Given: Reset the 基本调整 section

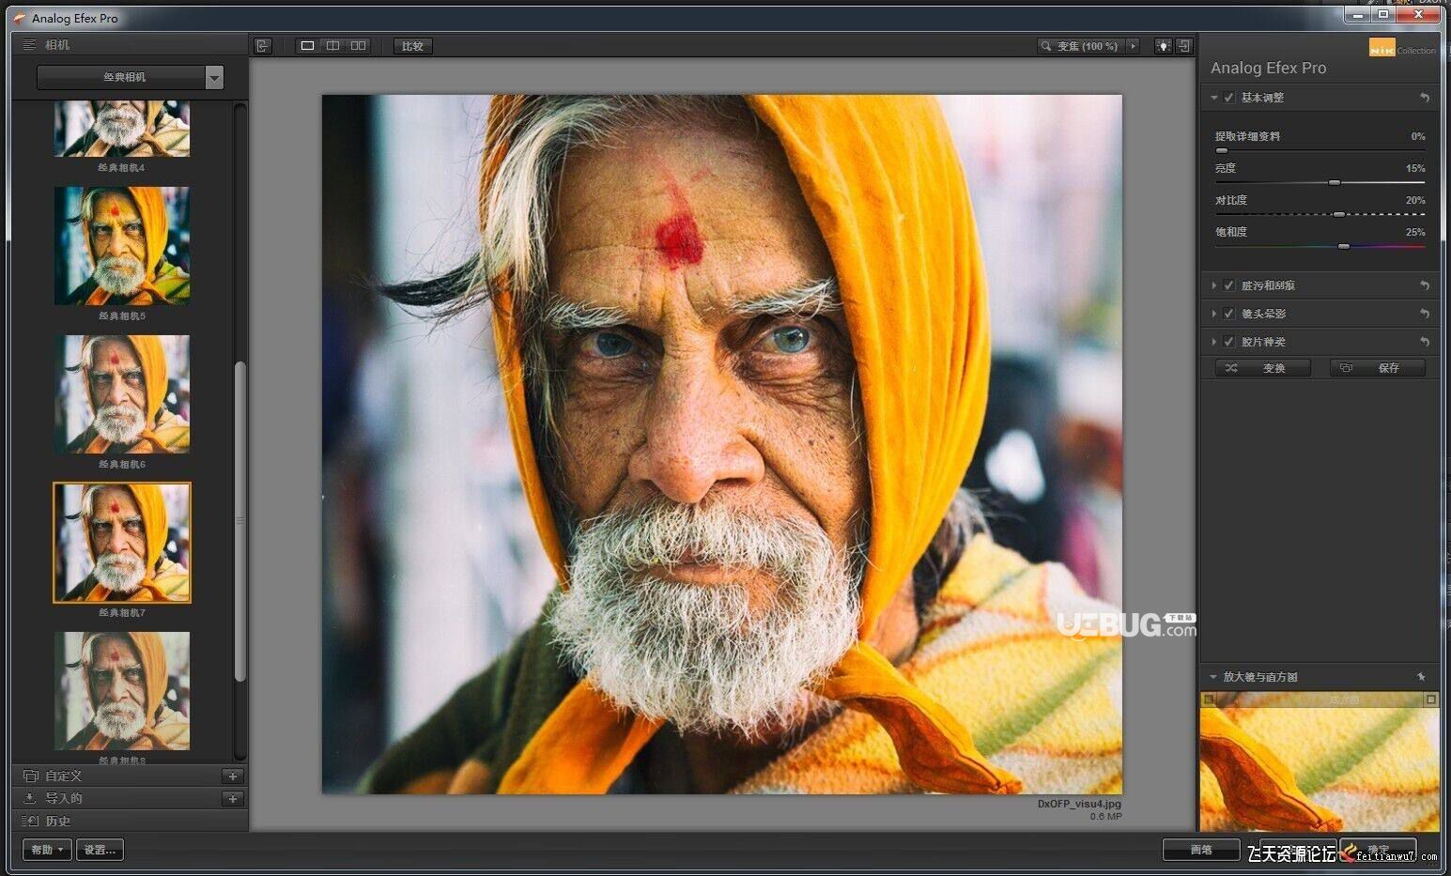Looking at the screenshot, I should pos(1424,98).
